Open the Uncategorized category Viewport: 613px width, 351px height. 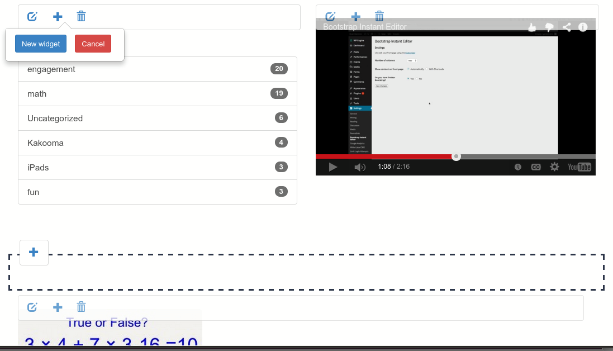coord(158,118)
